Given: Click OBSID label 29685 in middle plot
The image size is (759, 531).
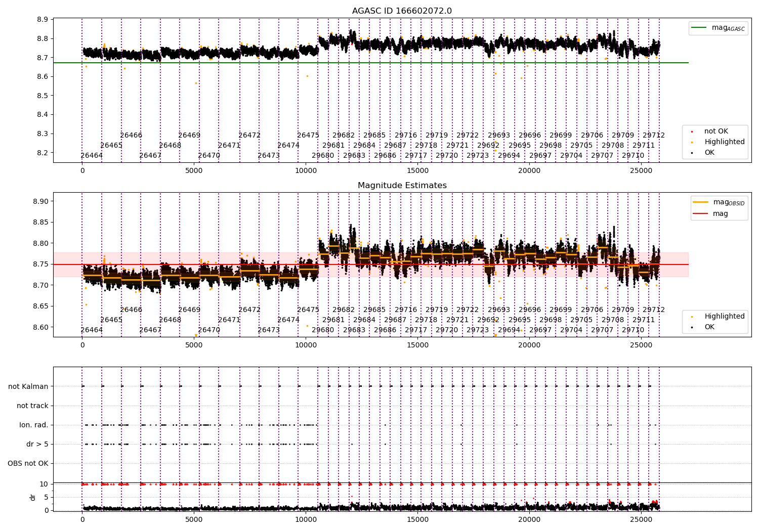Looking at the screenshot, I should click(x=374, y=310).
